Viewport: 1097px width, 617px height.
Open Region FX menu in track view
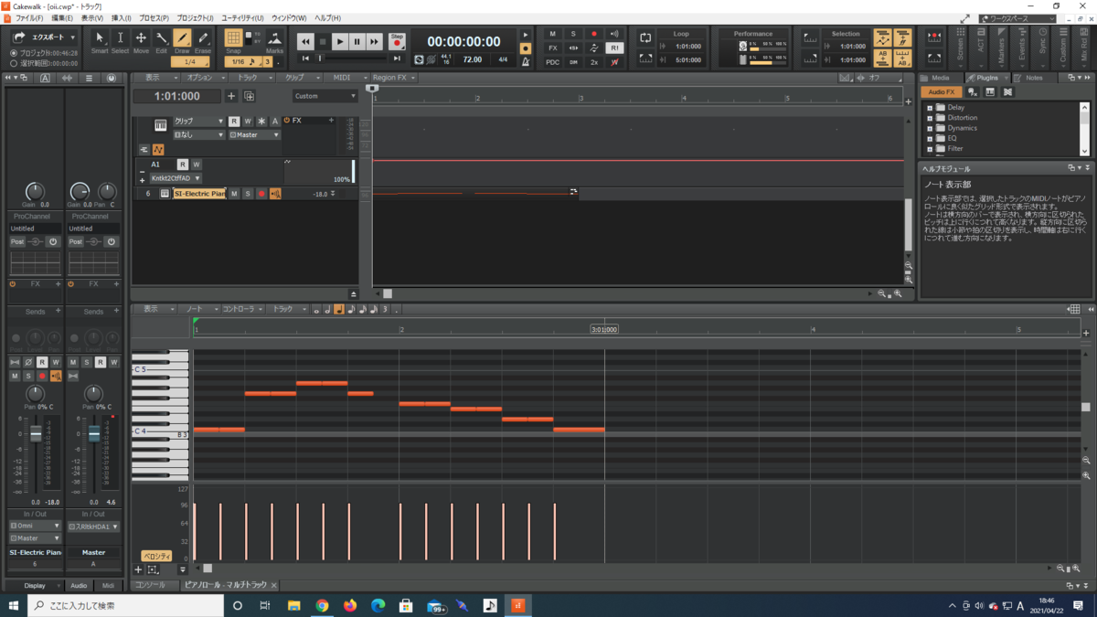[x=394, y=78]
